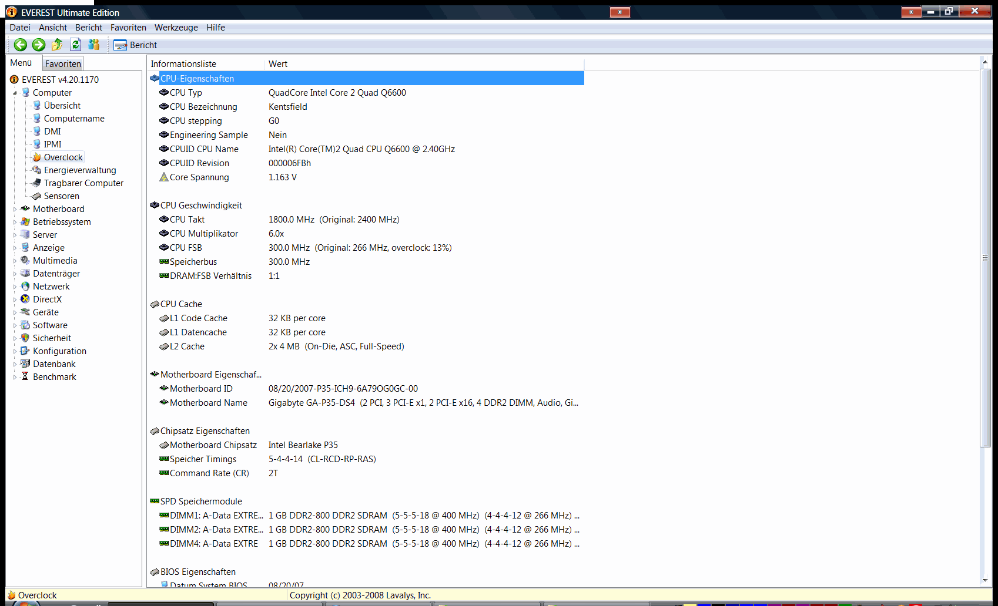
Task: Click the Konfiguration icon in tree
Action: [25, 351]
